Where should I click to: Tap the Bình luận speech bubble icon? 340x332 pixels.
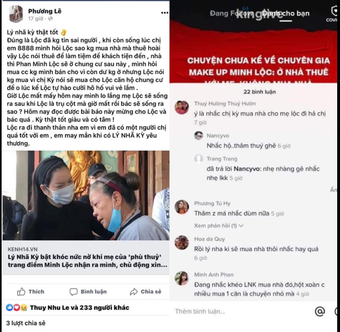click(x=74, y=292)
